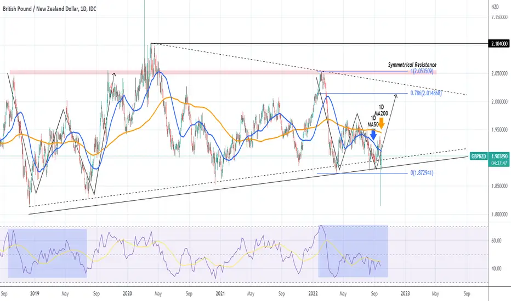This screenshot has width=511, height=301.
Task: Click the 2023 label on the time axis
Action: click(405, 293)
